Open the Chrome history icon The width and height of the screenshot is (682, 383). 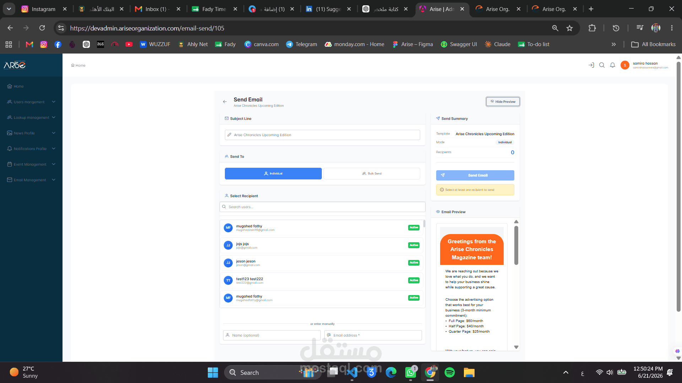(x=616, y=28)
